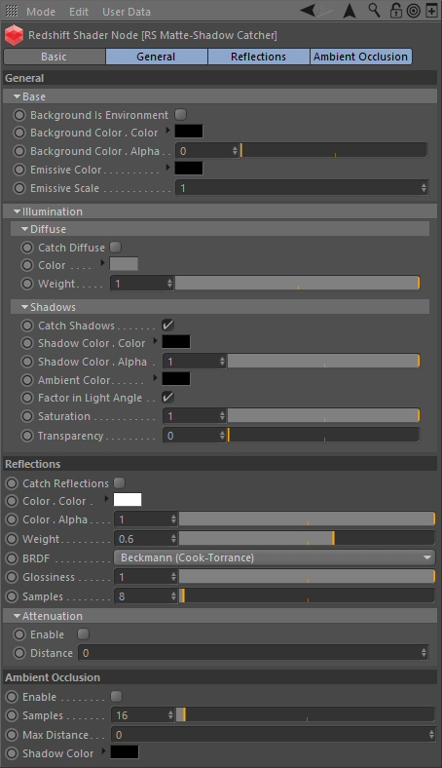Open the User Data menu
This screenshot has height=768, width=442.
click(127, 12)
